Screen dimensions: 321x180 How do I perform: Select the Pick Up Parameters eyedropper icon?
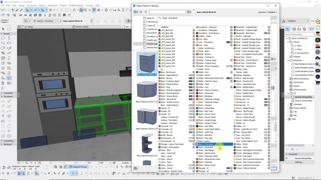point(17,10)
